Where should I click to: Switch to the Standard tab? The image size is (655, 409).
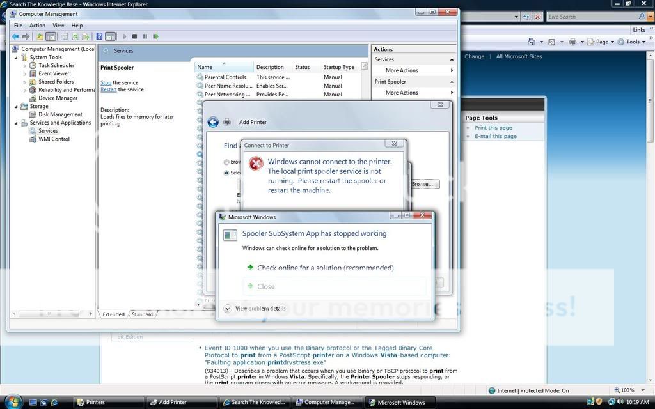pos(141,314)
